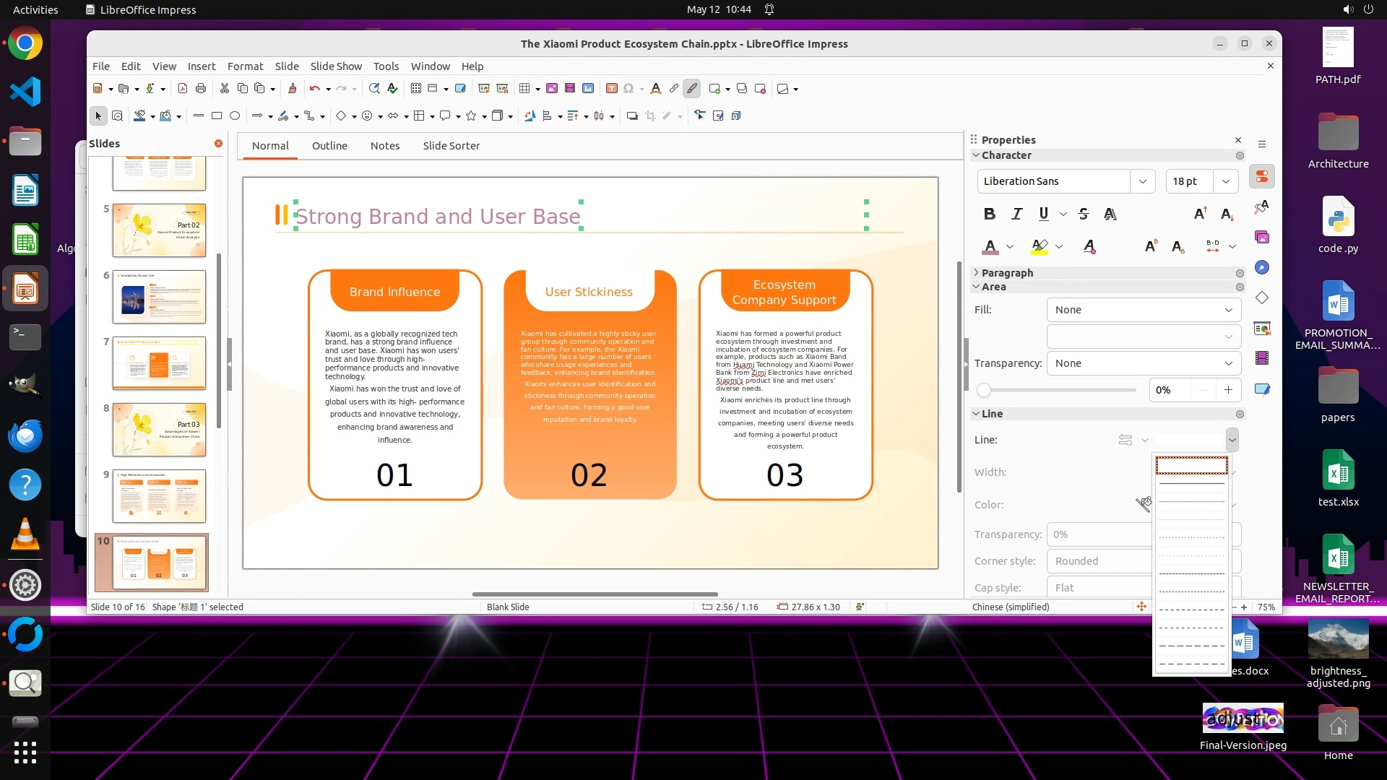The image size is (1387, 780).
Task: Click the plus button beside 0% transparency
Action: click(x=1228, y=390)
